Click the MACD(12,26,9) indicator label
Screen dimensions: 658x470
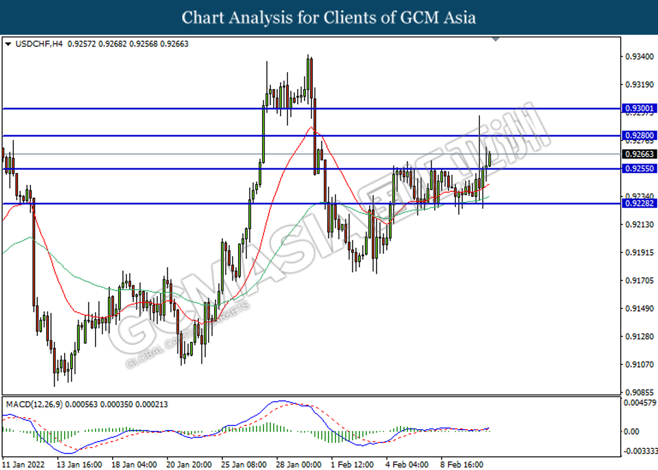point(34,404)
